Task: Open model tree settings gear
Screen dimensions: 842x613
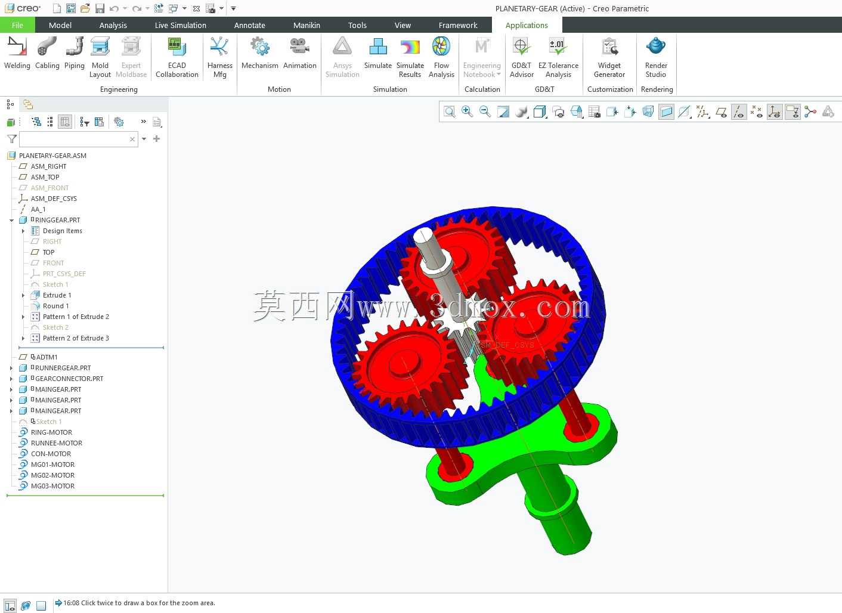Action: (119, 122)
